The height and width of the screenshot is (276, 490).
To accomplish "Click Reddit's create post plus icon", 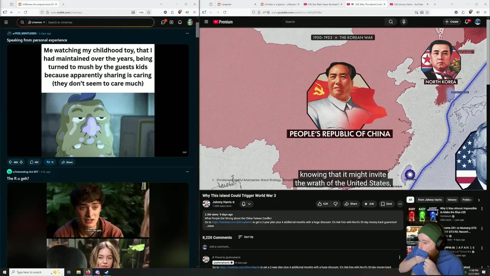I will pyautogui.click(x=171, y=22).
